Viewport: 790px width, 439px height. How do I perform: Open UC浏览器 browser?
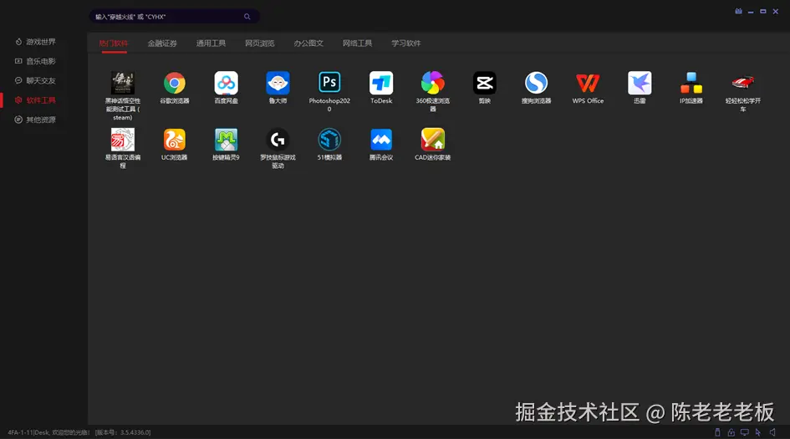tap(175, 140)
